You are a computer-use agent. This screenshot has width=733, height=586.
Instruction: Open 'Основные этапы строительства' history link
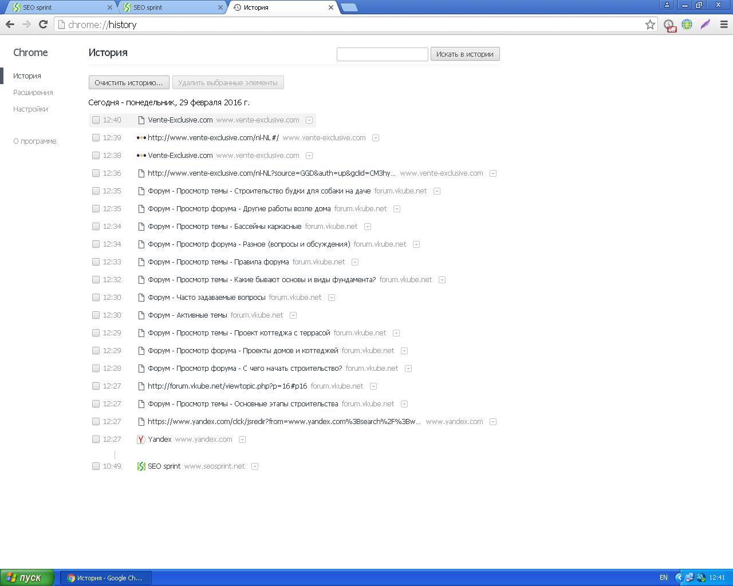click(x=243, y=404)
